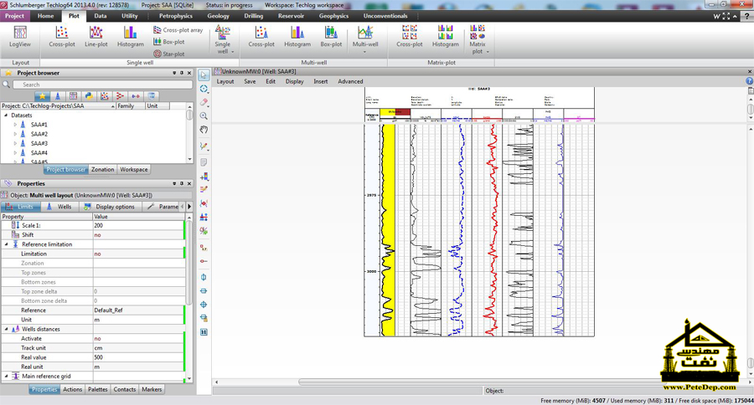Screen dimensions: 754x405
Task: Create a single-well Cross-plot
Action: (x=62, y=37)
